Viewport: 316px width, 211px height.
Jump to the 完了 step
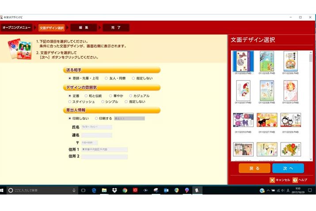[116, 27]
